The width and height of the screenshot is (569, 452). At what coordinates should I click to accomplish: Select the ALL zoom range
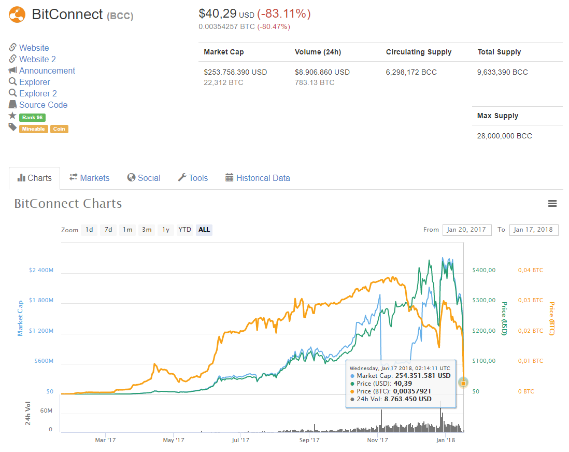coord(204,230)
